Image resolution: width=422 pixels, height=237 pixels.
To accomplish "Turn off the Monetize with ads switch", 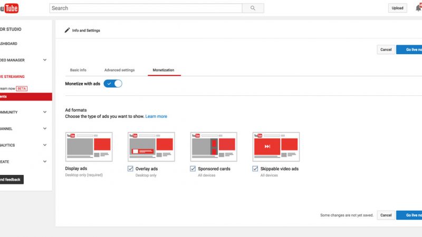I will [x=113, y=84].
